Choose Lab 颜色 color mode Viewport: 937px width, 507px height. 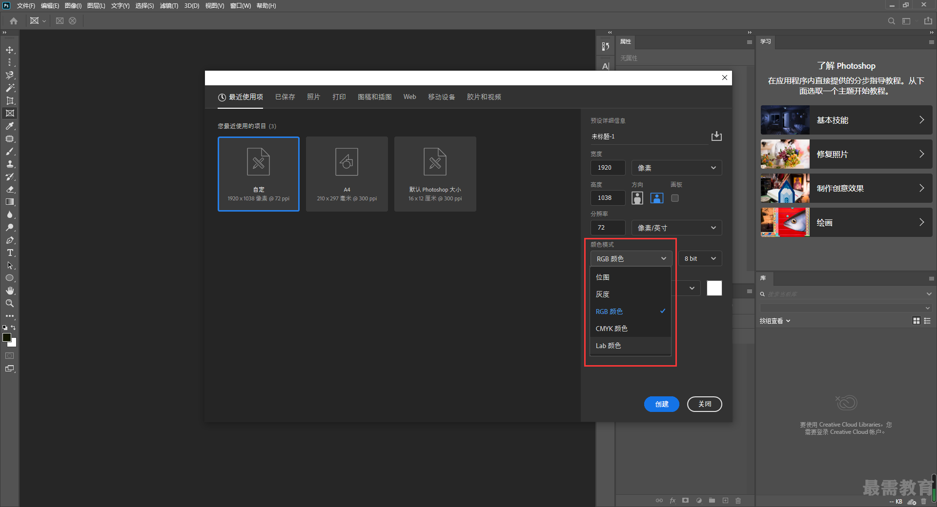click(631, 346)
